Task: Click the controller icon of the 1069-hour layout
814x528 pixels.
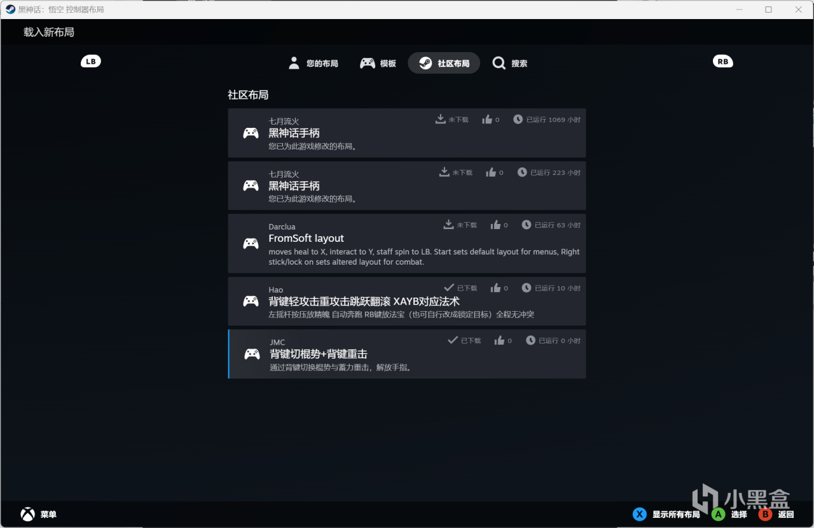Action: pyautogui.click(x=251, y=133)
